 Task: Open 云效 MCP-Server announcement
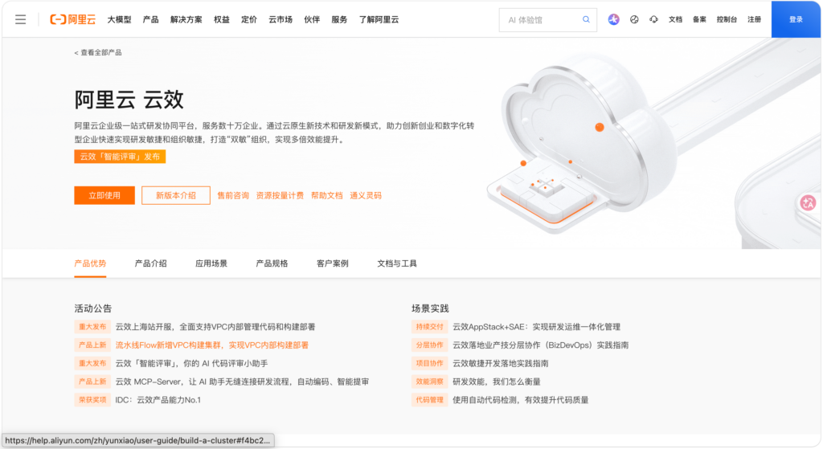(x=242, y=382)
